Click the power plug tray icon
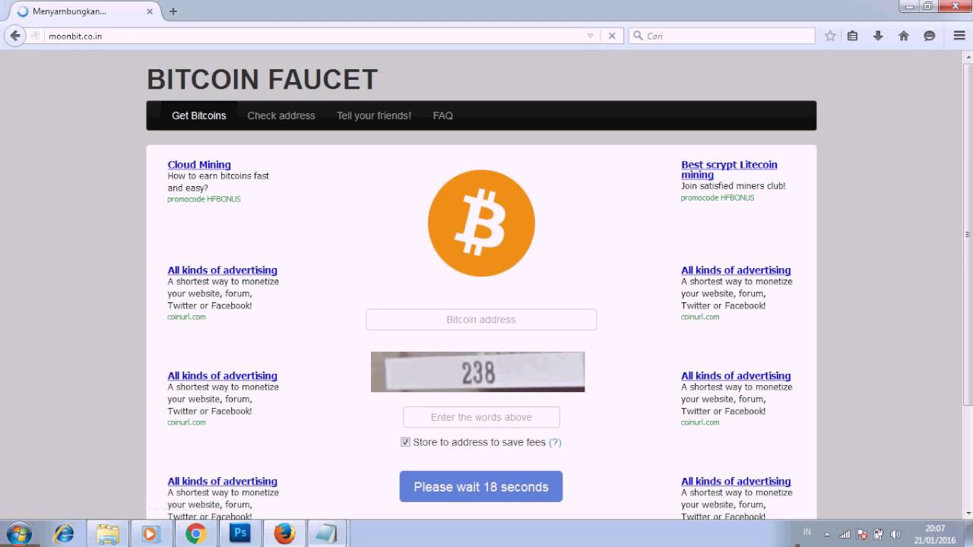973x547 pixels. 879,534
